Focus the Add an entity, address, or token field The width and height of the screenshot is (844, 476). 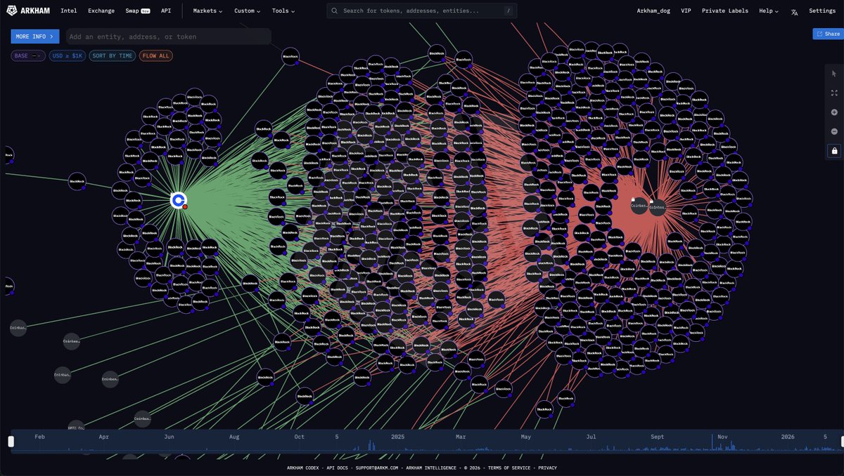tap(169, 37)
